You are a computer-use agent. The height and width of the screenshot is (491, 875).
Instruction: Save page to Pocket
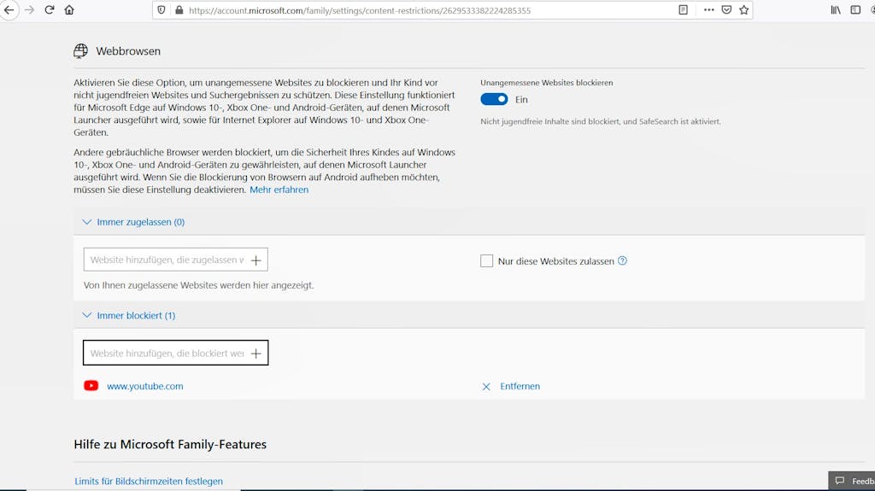[726, 10]
